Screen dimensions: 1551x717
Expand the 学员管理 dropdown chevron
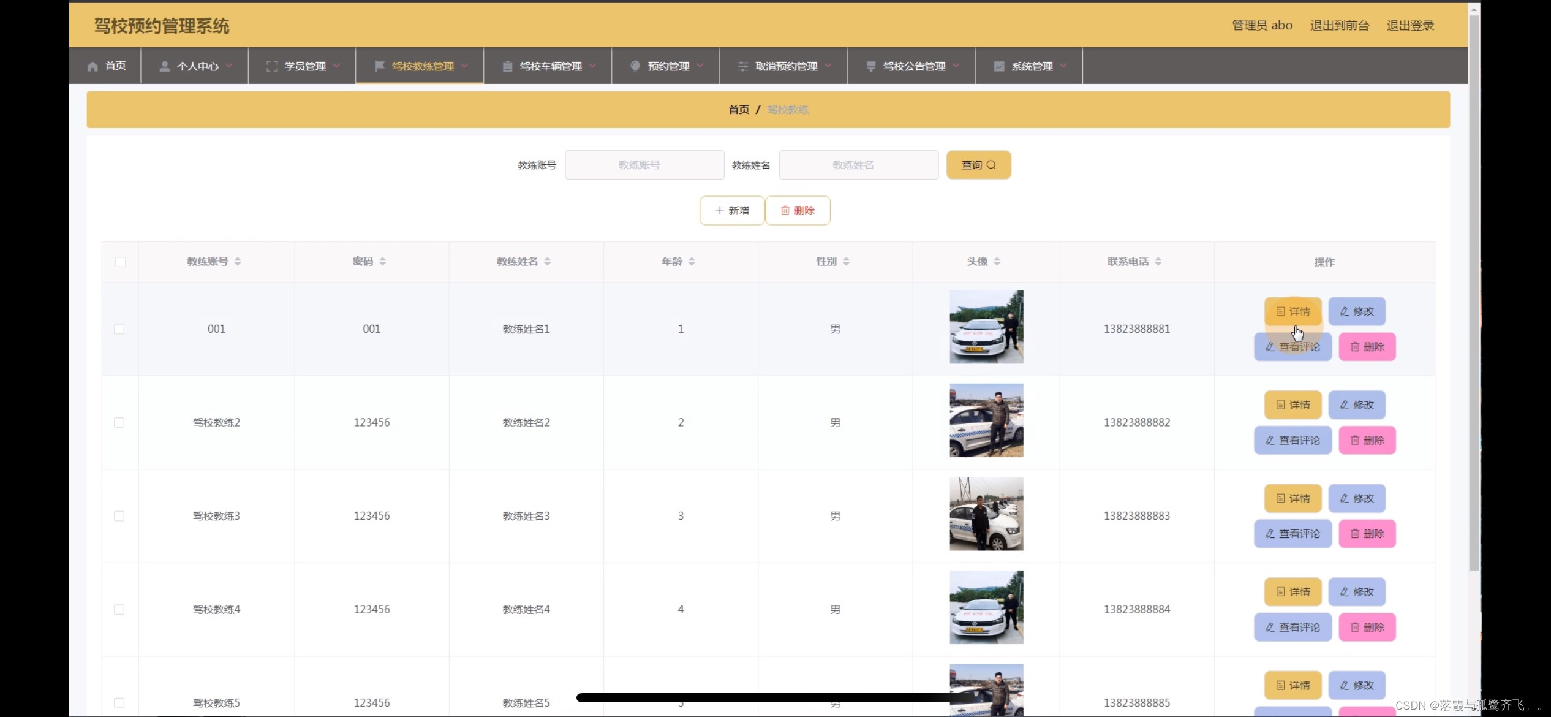point(336,65)
